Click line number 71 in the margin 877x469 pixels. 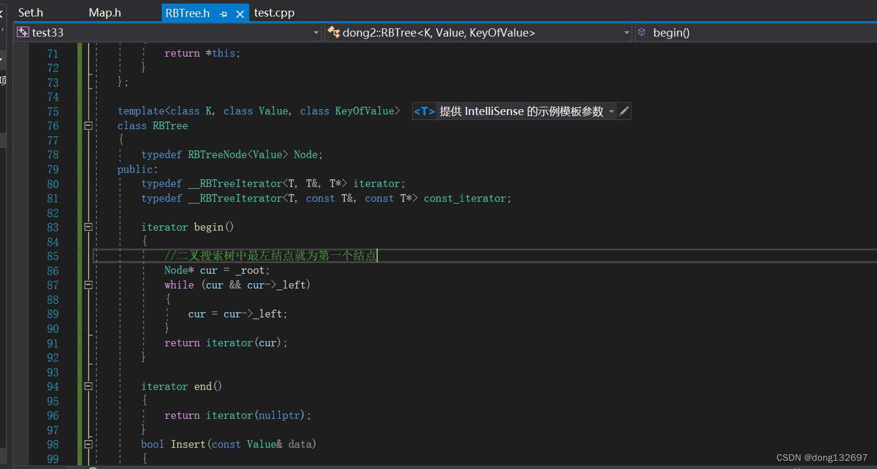[x=53, y=54]
